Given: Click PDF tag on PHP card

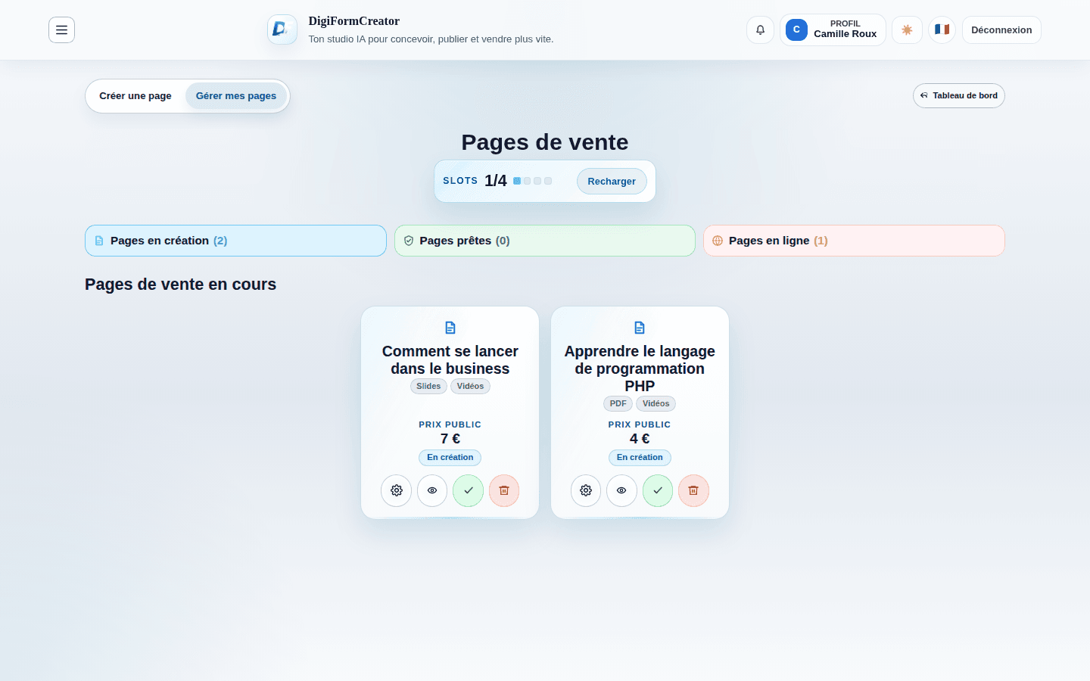Looking at the screenshot, I should [618, 404].
